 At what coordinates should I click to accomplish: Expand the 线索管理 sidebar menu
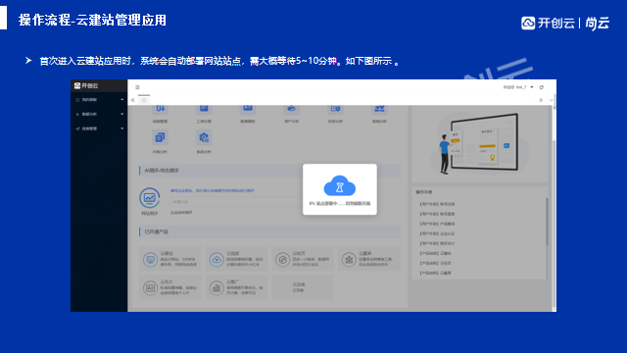click(99, 128)
